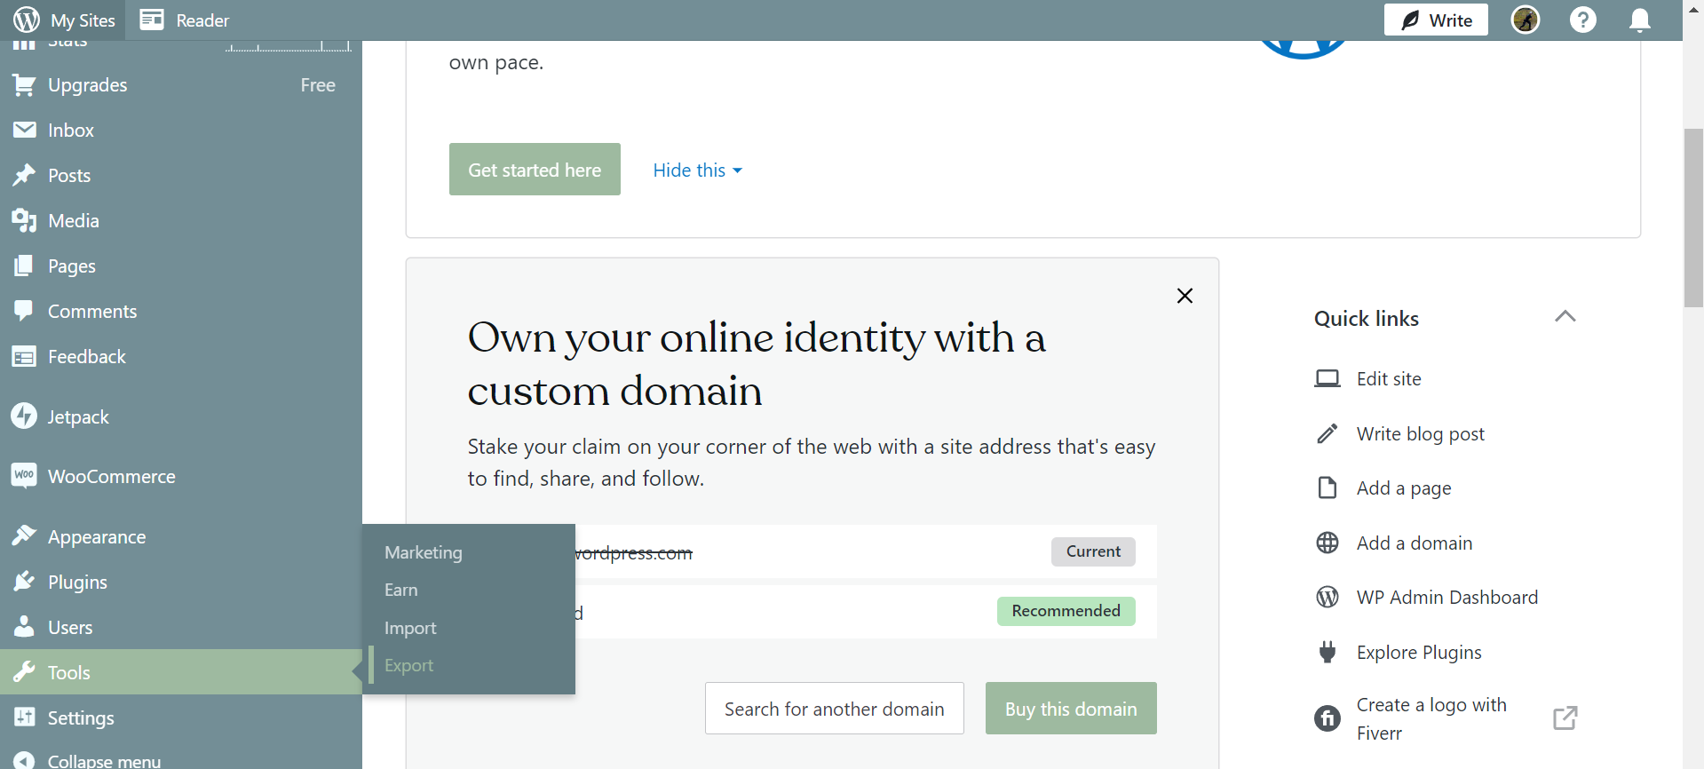The width and height of the screenshot is (1704, 769).
Task: Open the Add a page link
Action: point(1404,488)
